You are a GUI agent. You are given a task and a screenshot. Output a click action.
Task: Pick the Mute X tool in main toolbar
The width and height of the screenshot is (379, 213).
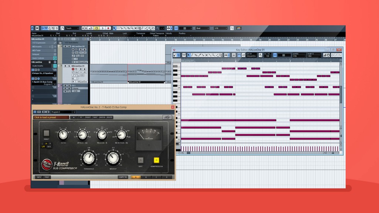(135, 28)
